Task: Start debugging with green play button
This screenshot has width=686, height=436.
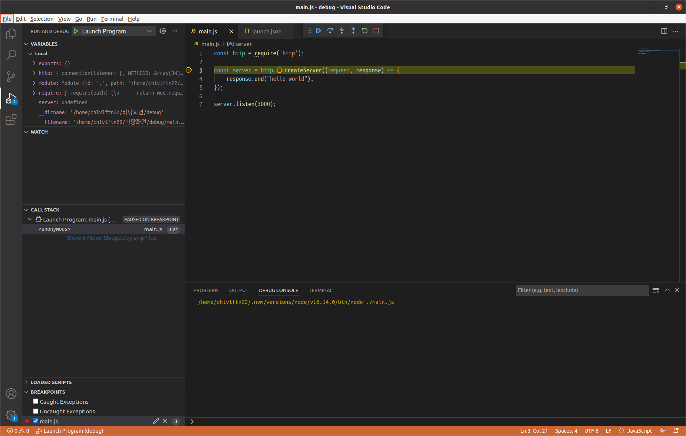Action: [x=76, y=31]
